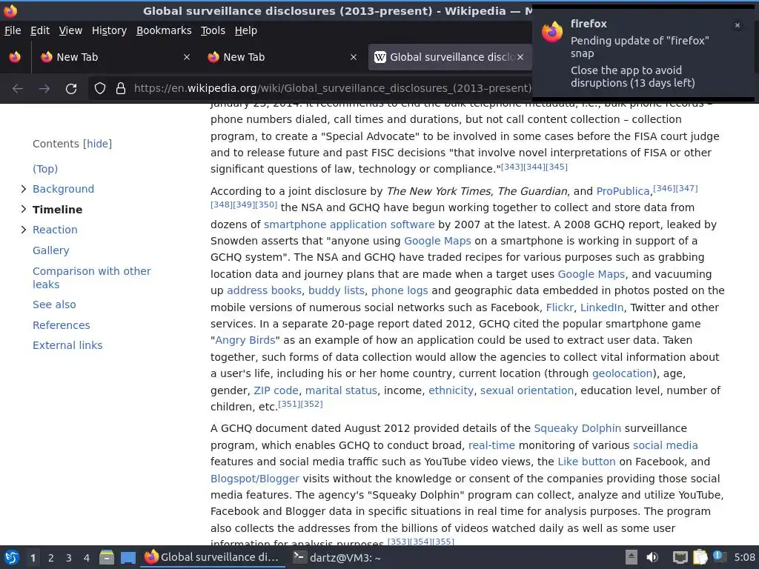Open the LinkedIn link

(602, 307)
